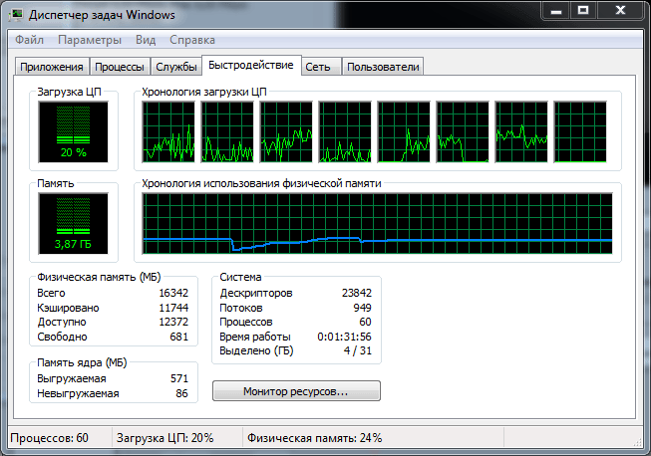Screen dimensions: 651x456
Task: Open the Файл menu
Action: point(29,40)
